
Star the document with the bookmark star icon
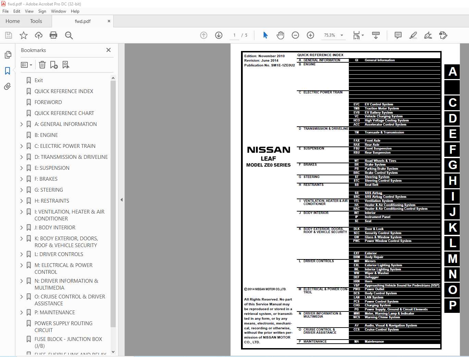tap(24, 35)
